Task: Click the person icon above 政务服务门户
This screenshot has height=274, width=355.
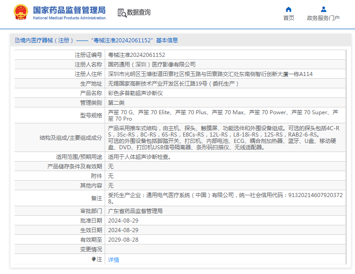Action: click(323, 9)
